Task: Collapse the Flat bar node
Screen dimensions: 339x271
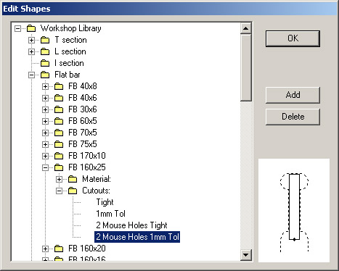Action: tap(31, 75)
